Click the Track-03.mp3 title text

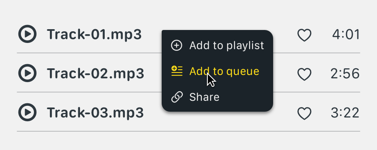(x=95, y=112)
